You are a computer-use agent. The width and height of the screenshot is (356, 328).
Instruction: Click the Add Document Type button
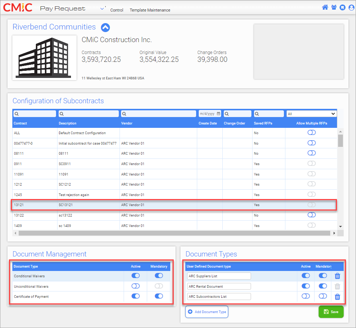tap(207, 312)
